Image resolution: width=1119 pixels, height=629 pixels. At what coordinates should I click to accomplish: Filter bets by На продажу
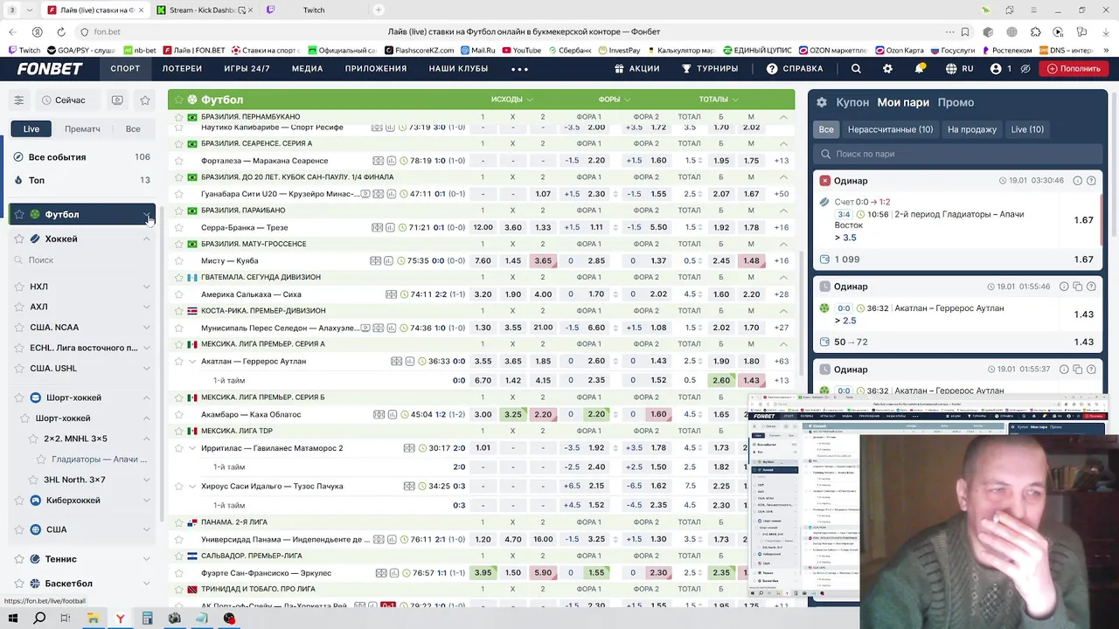tap(972, 129)
